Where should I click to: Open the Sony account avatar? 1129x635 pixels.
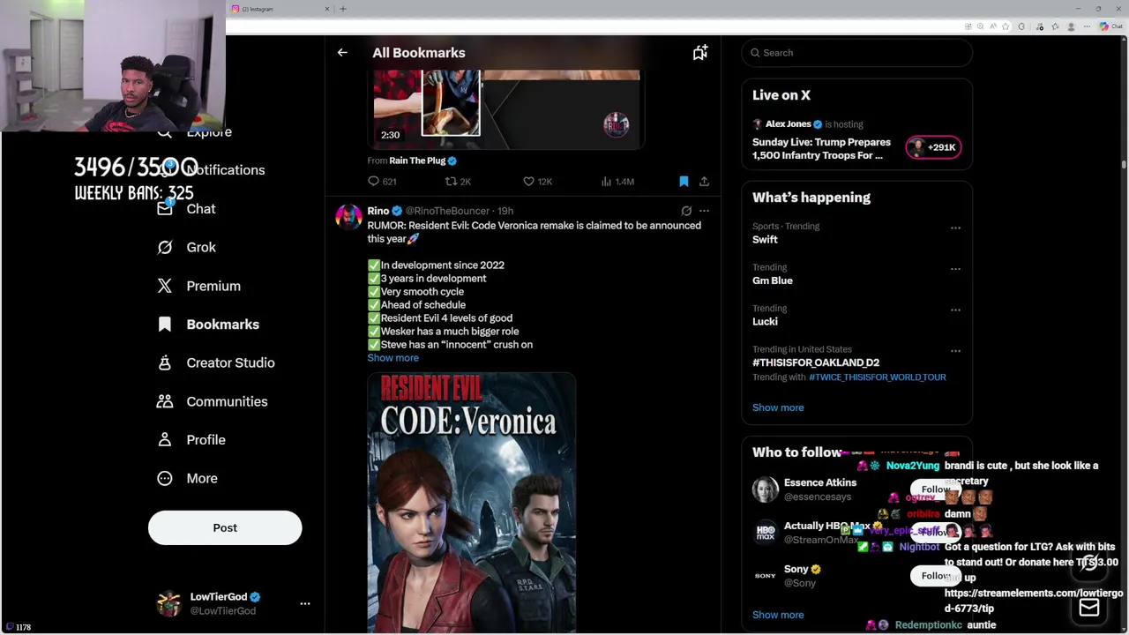coord(766,576)
